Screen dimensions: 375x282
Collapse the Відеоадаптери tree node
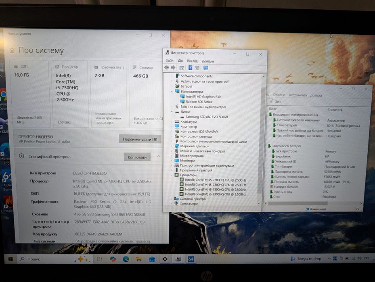point(172,91)
